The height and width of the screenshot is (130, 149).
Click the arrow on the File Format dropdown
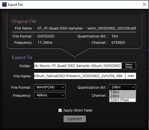63,87
